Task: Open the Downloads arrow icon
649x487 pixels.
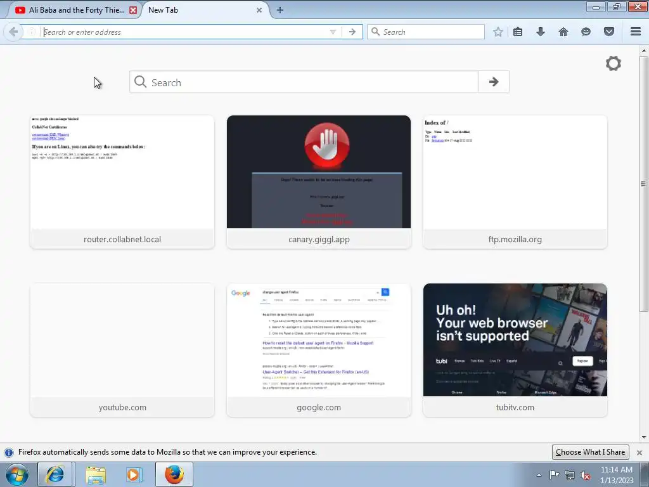Action: [x=541, y=32]
